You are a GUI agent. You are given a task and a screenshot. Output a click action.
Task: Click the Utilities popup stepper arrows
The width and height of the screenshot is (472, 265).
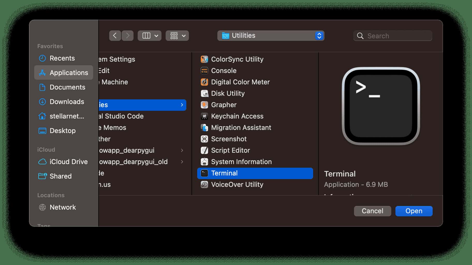[319, 36]
